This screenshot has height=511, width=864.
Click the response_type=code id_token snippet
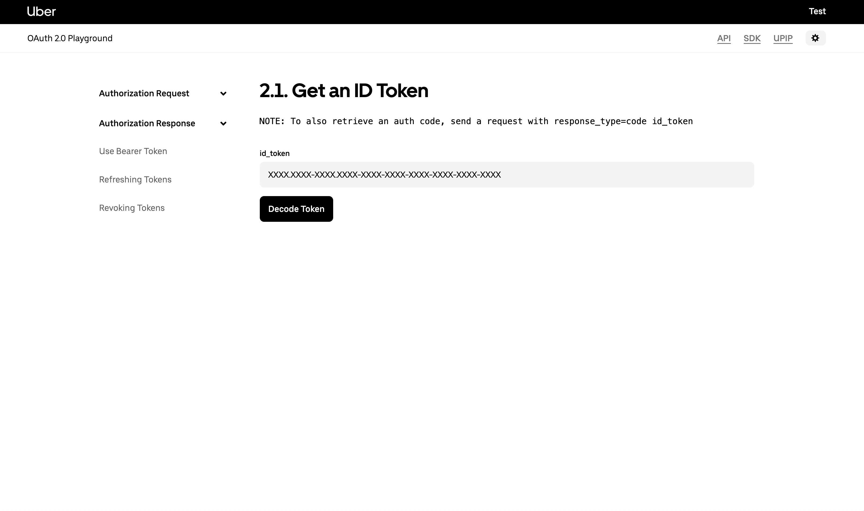pyautogui.click(x=623, y=121)
